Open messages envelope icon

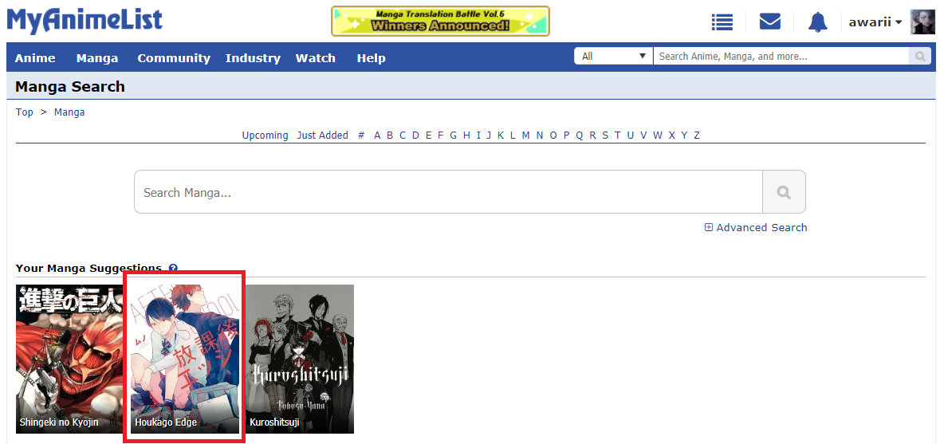pos(769,22)
